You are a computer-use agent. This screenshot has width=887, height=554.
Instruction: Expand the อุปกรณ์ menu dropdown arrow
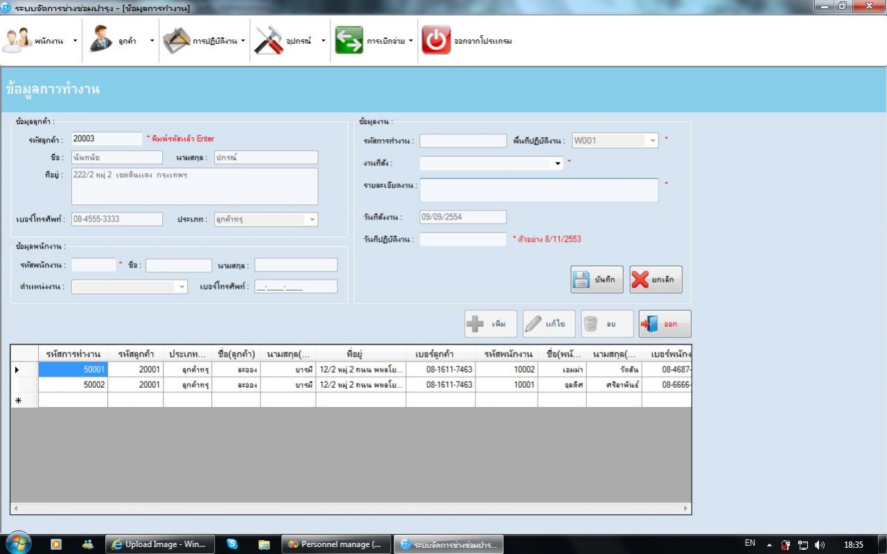(x=323, y=41)
